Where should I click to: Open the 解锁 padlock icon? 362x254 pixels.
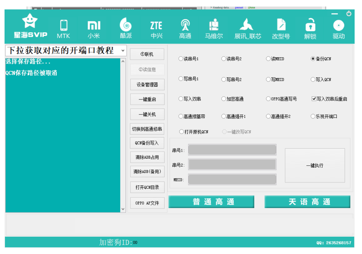(x=310, y=29)
